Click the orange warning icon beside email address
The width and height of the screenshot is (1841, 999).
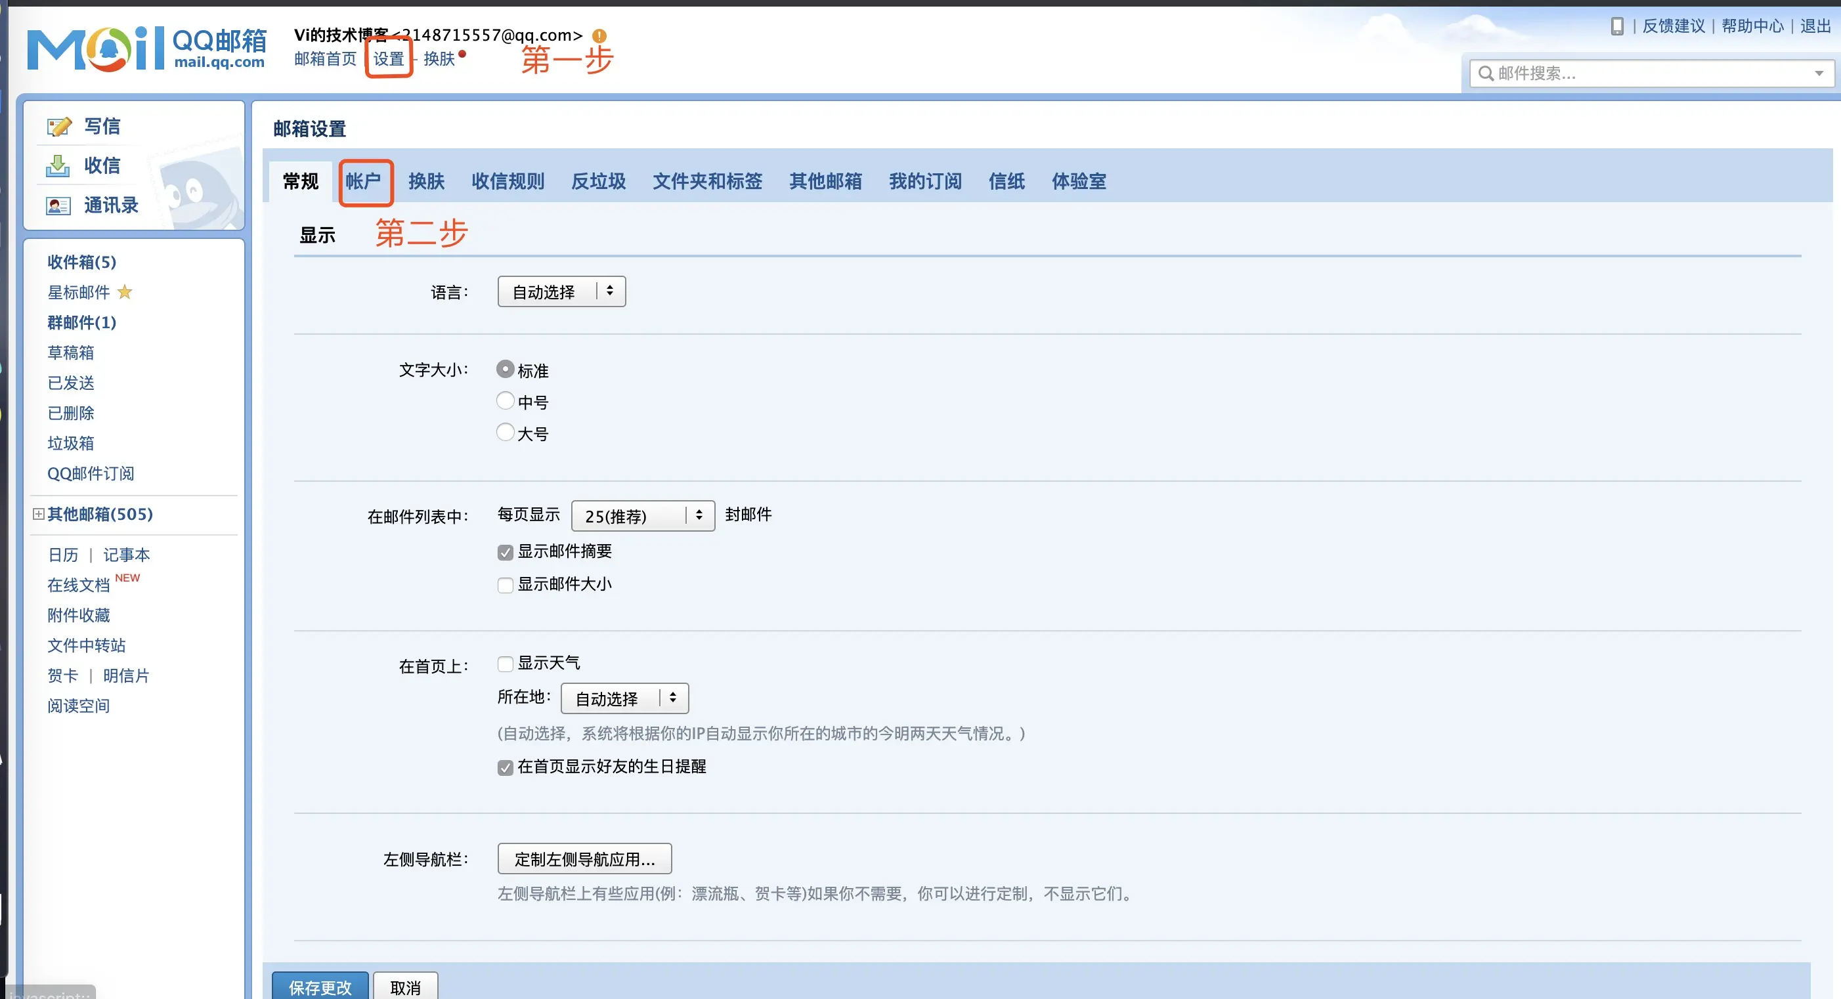point(599,35)
